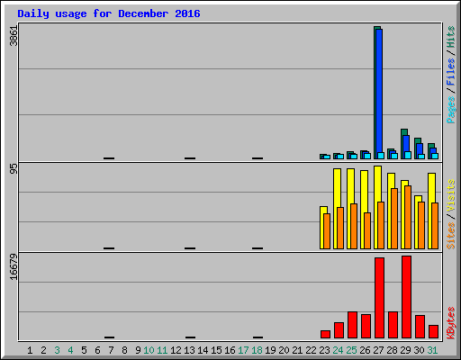Click day label 7 on the x-axis
This screenshot has width=461, height=360.
click(111, 350)
